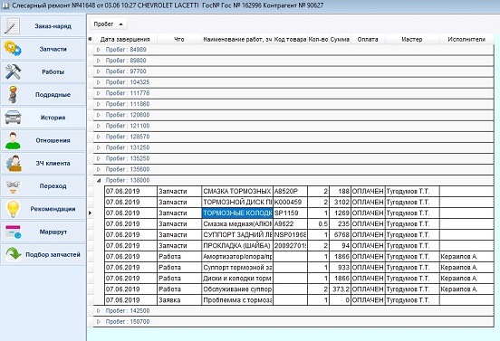
Task: Expand the Пробег : 142500 group
Action: click(x=99, y=311)
